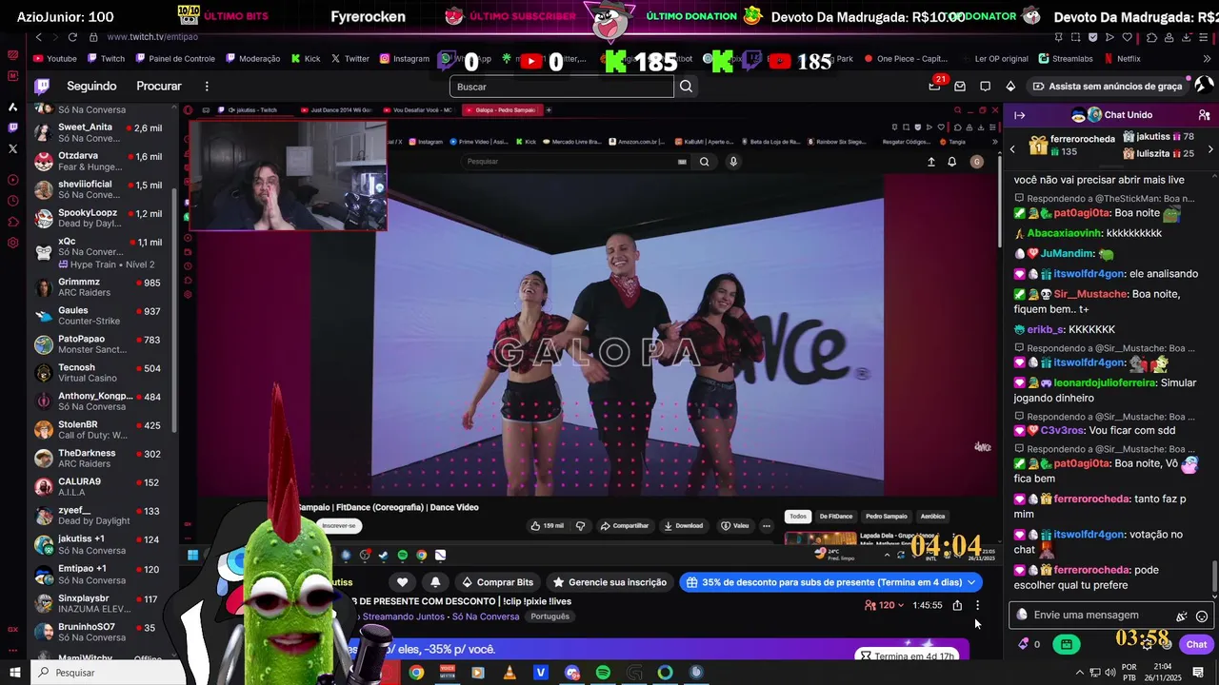Click the search magnifier button in Twitch header
1219x685 pixels.
686,87
